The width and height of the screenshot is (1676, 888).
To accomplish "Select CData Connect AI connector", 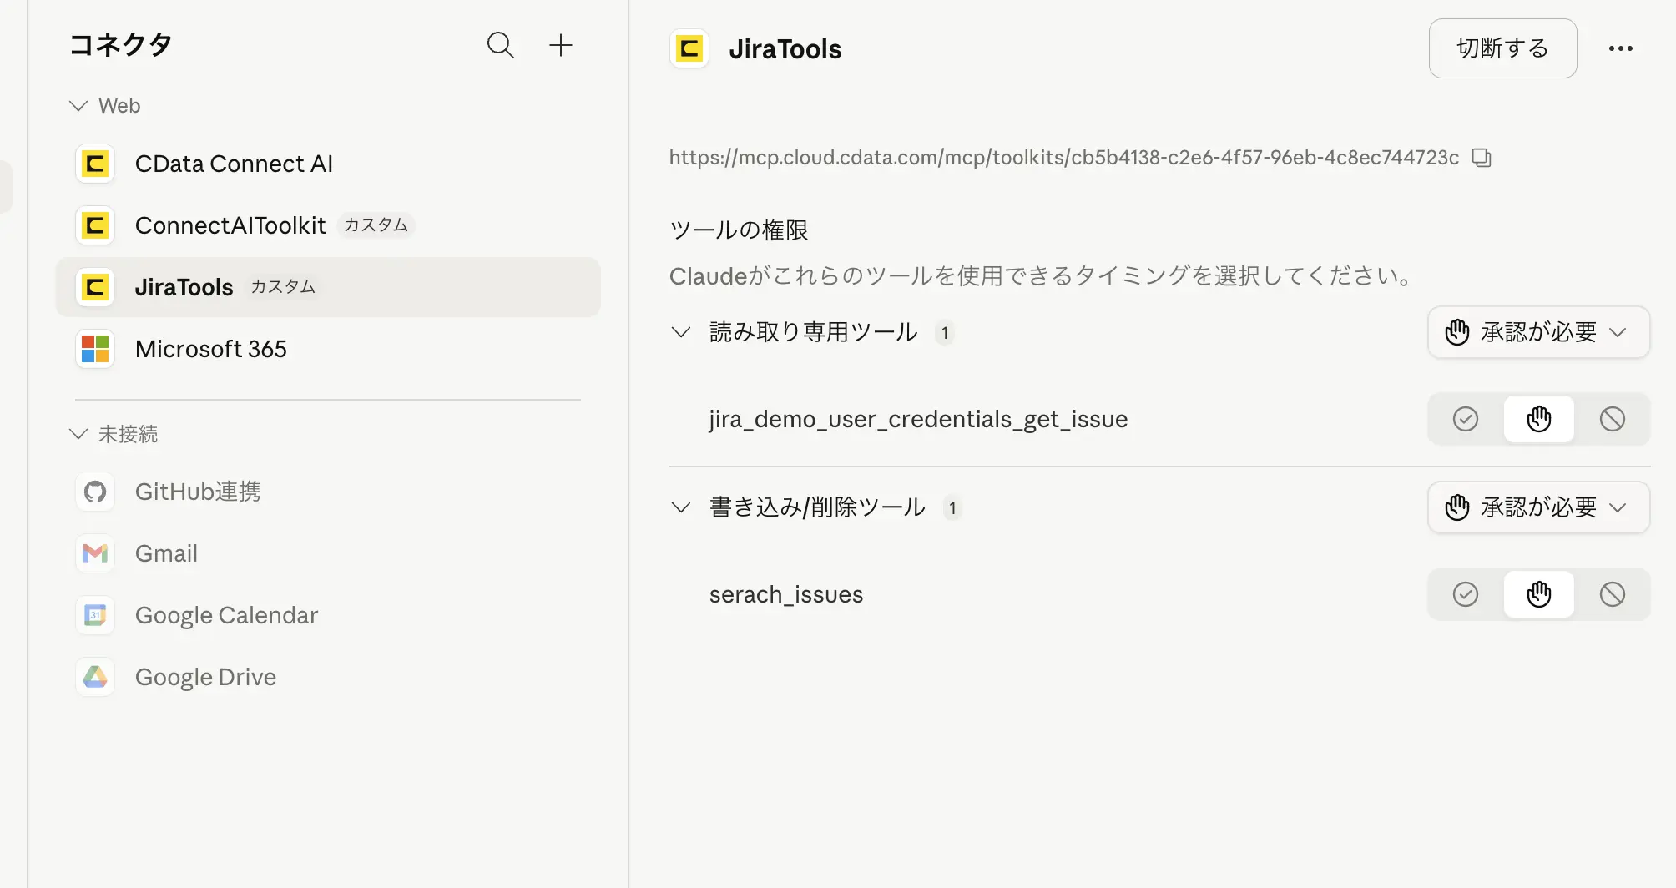I will point(328,164).
